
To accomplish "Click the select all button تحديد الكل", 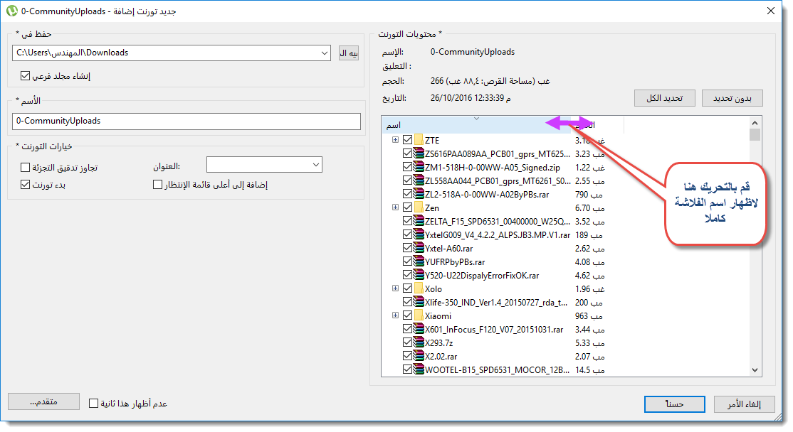I will [665, 98].
